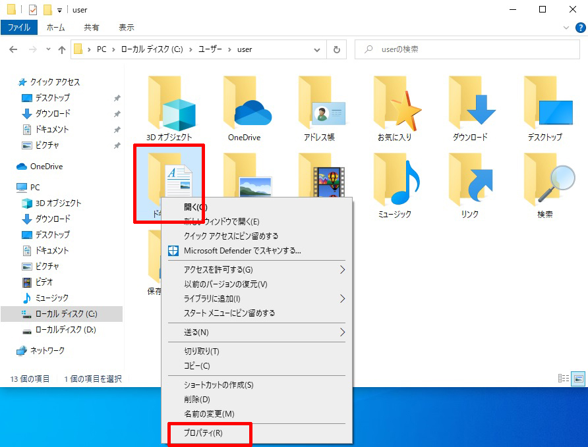Switch to the 表示 ribbon tab
This screenshot has width=588, height=447.
[x=127, y=27]
